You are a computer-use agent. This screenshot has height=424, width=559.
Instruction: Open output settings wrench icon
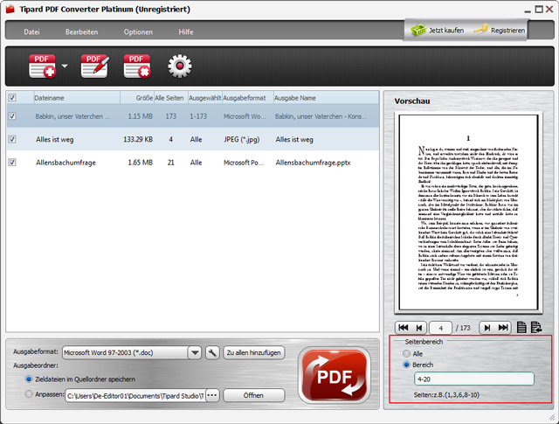pyautogui.click(x=212, y=352)
